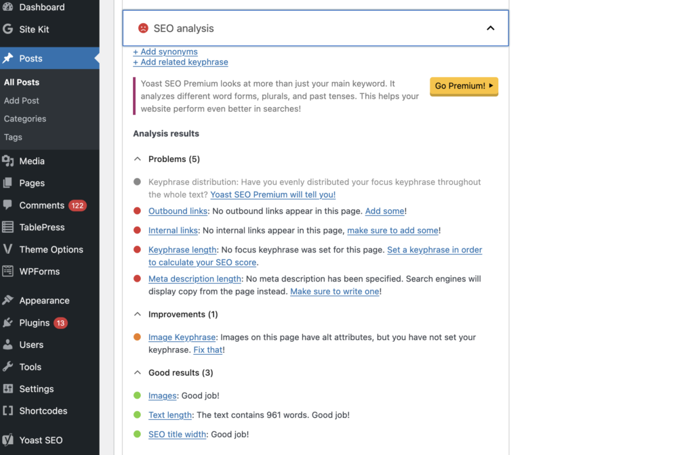Click the Shortcodes brackets icon
The height and width of the screenshot is (455, 694).
point(7,411)
